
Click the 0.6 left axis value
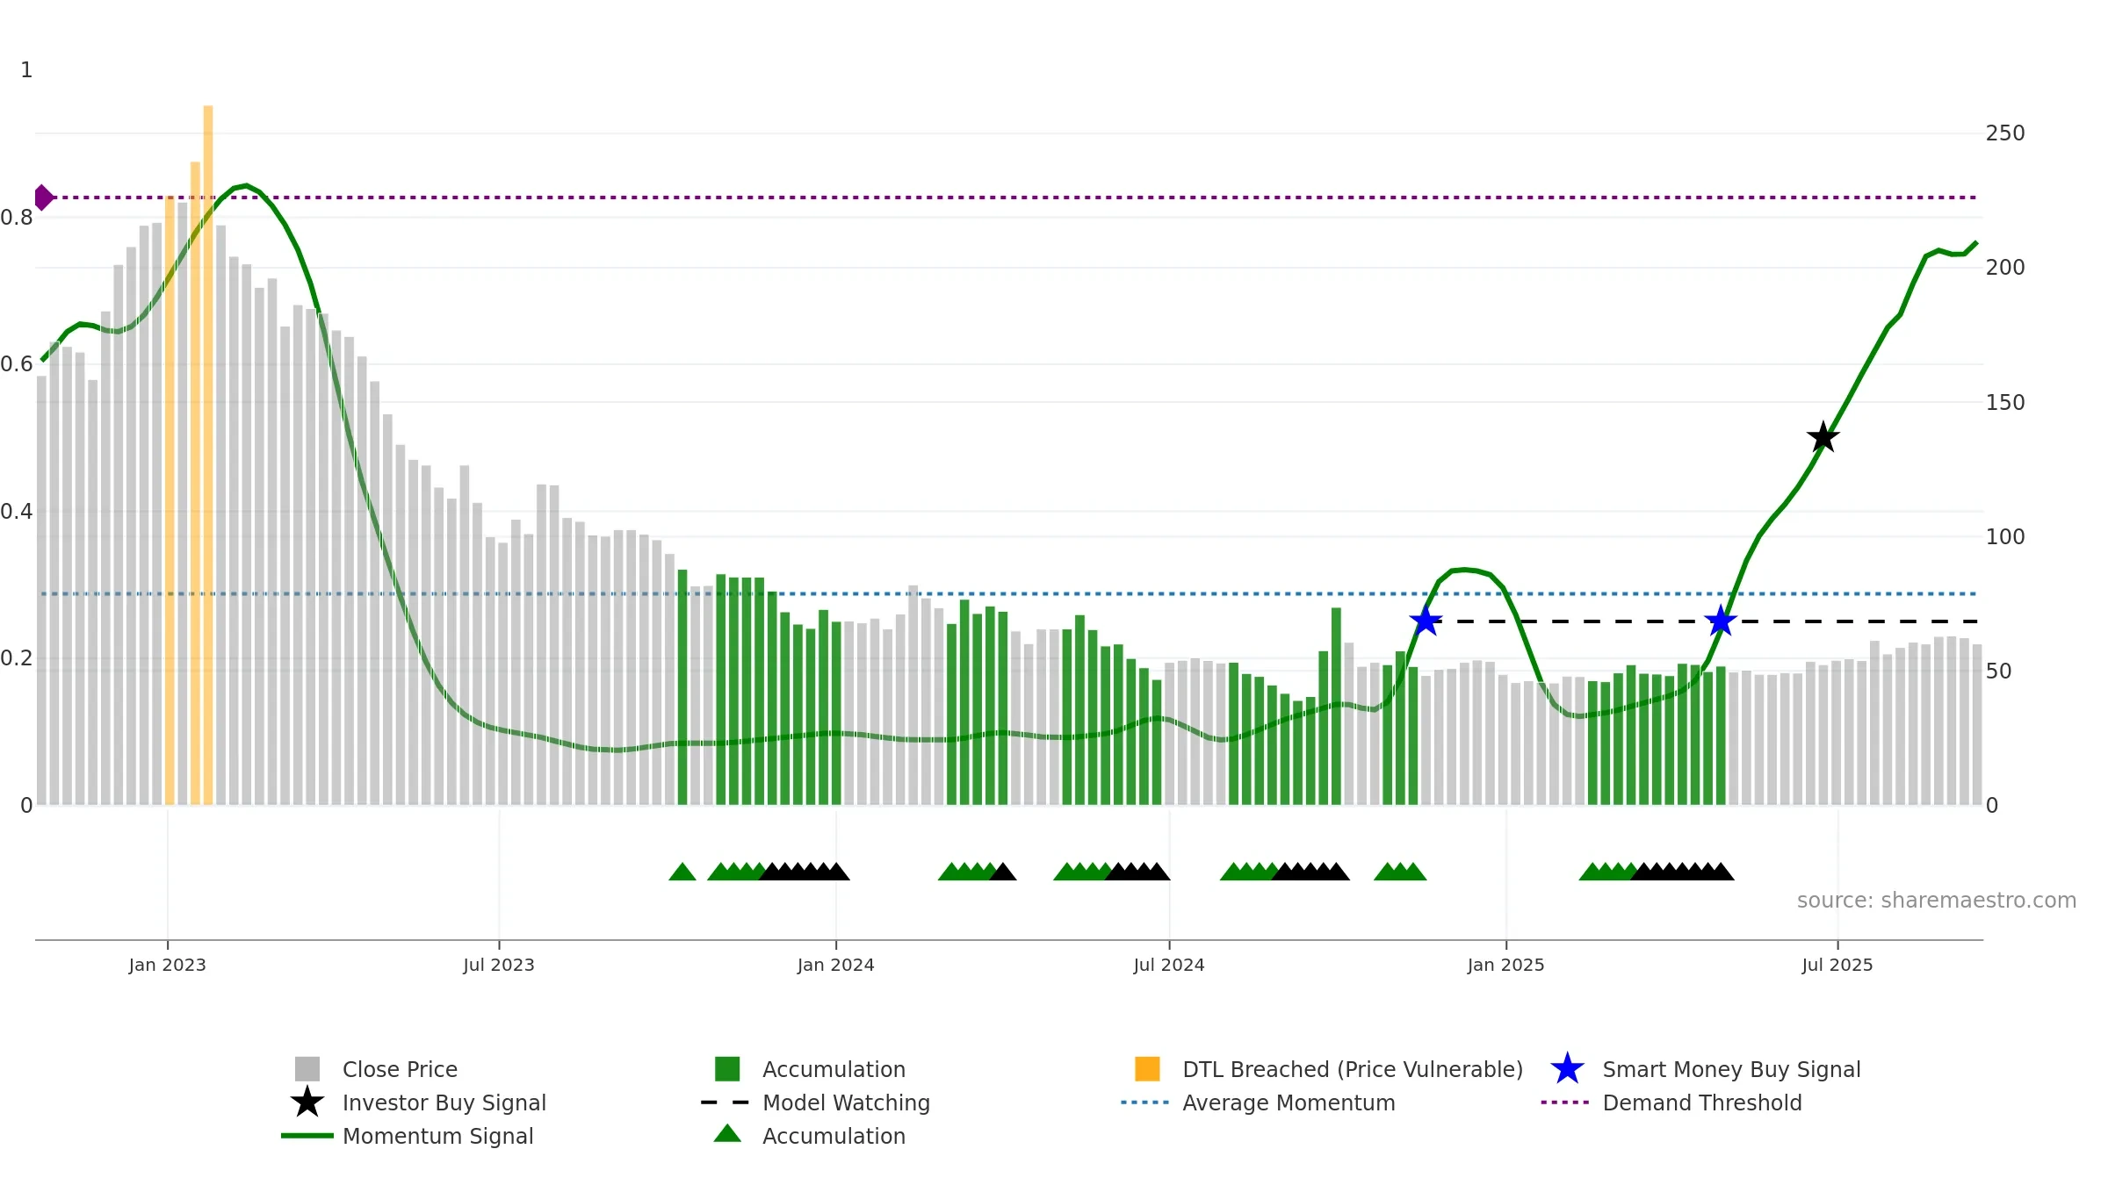tap(17, 364)
